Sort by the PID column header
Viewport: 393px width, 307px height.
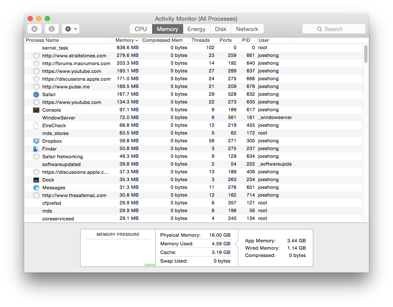[x=246, y=40]
